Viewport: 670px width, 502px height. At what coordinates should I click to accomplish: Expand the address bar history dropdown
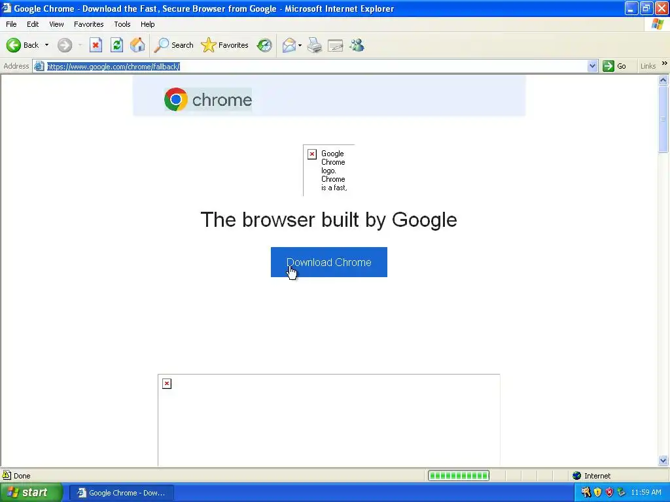point(592,66)
